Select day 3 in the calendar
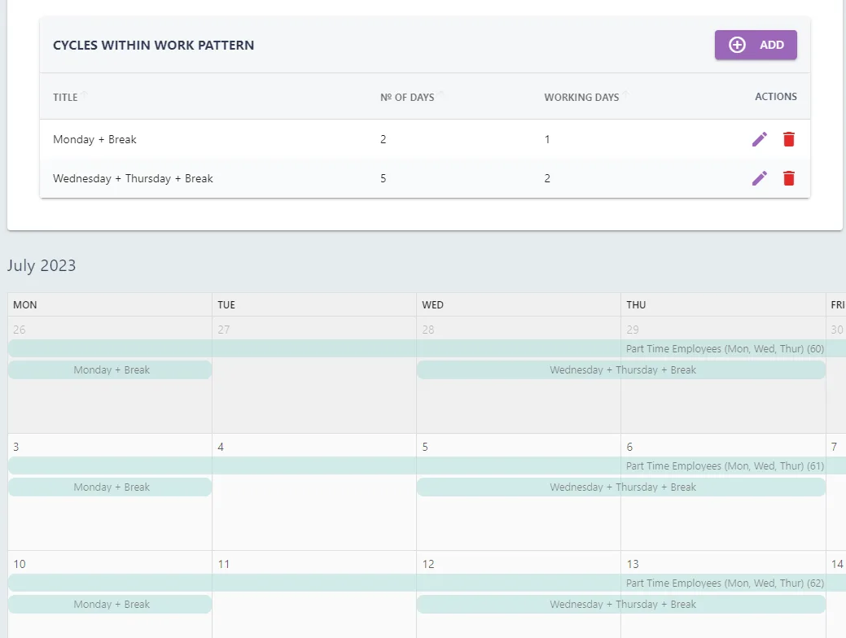 [16, 447]
